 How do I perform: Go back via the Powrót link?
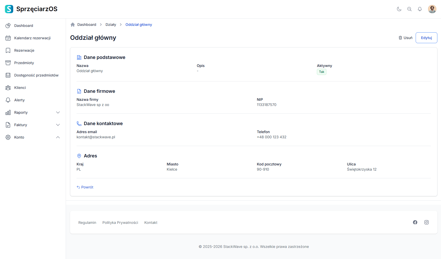tap(85, 187)
